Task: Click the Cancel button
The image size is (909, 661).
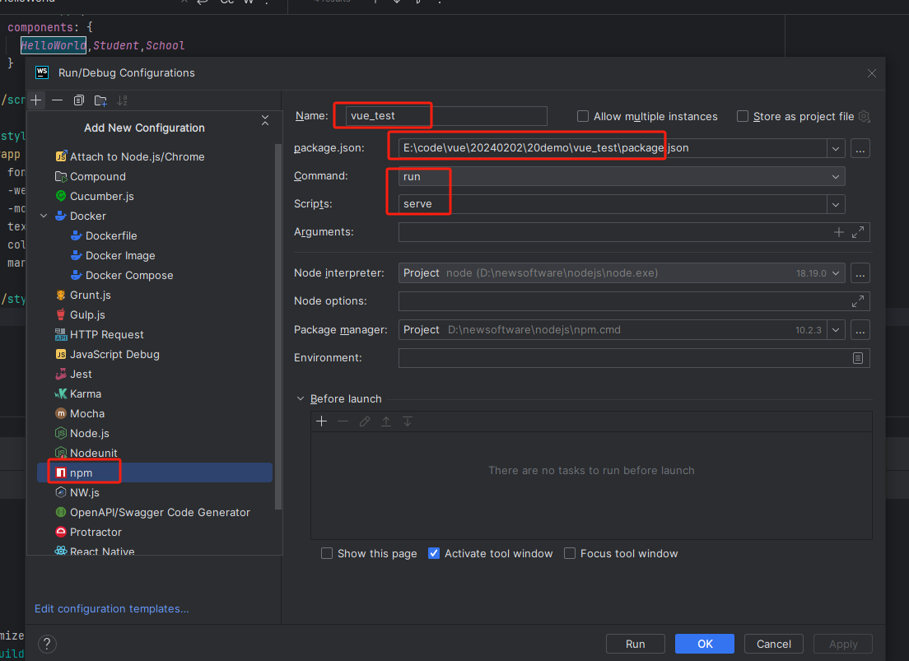Action: 774,644
